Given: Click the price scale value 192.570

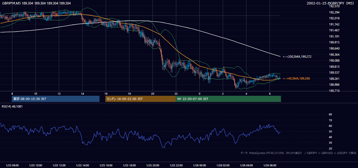Looking at the screenshot, I should 334,6.
